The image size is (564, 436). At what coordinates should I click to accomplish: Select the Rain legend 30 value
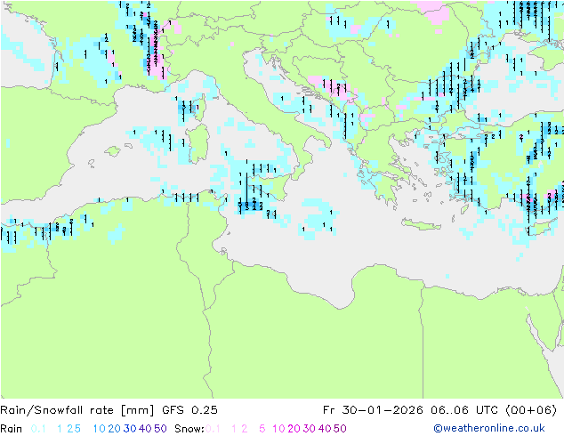[x=130, y=429]
